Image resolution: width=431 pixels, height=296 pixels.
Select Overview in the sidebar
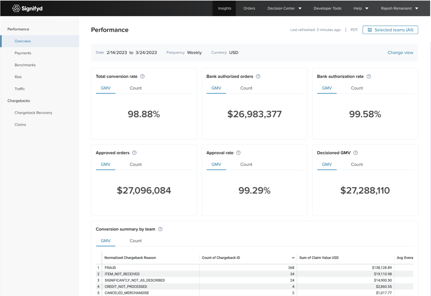tap(40, 41)
